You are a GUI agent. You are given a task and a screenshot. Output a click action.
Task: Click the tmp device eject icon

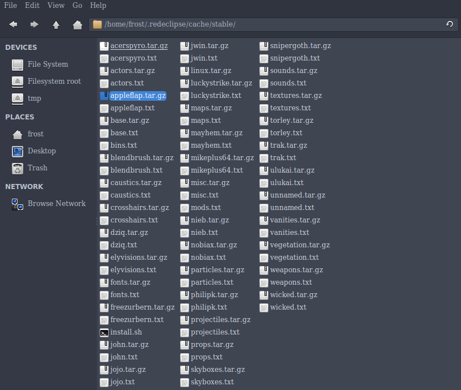[x=18, y=98]
